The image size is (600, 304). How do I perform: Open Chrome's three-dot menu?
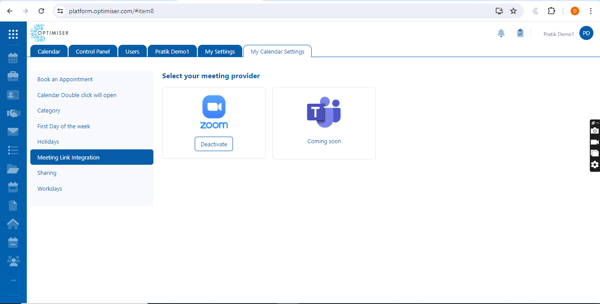[x=590, y=11]
